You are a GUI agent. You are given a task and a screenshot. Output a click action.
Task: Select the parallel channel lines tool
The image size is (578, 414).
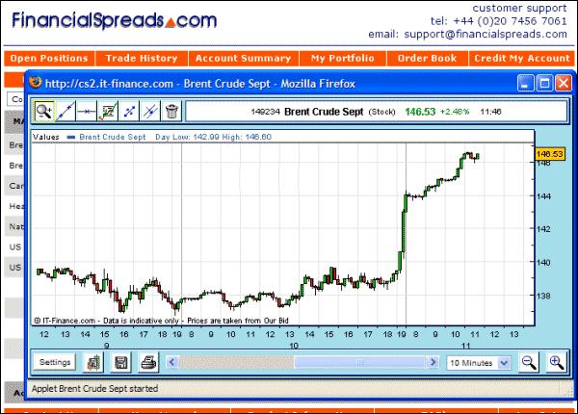(150, 111)
